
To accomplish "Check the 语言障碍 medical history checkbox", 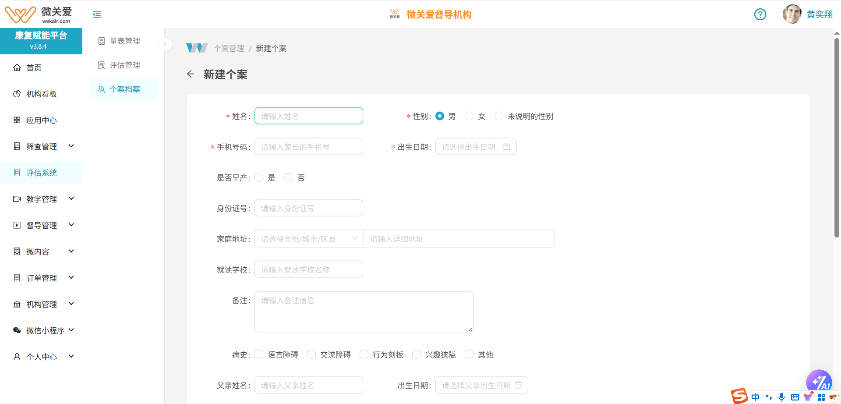I will [259, 354].
